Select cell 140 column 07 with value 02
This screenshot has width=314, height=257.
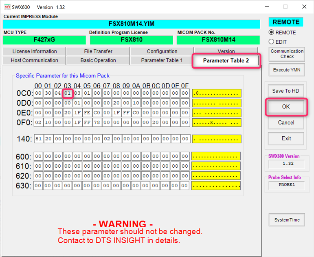[107, 139]
